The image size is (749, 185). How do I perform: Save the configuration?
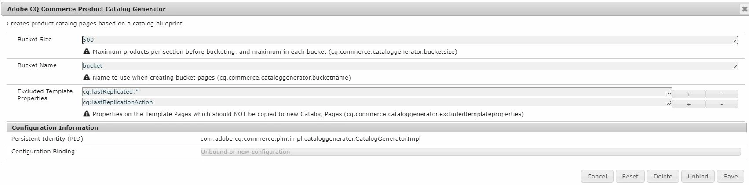tap(731, 176)
